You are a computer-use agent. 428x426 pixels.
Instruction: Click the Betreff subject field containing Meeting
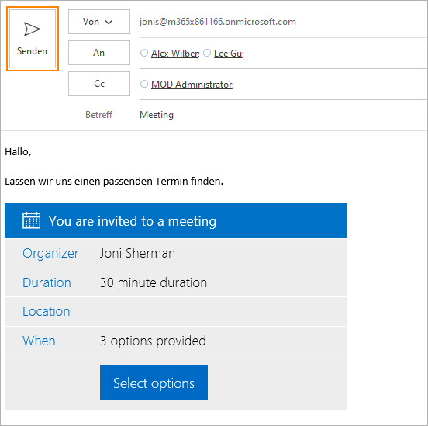click(283, 115)
